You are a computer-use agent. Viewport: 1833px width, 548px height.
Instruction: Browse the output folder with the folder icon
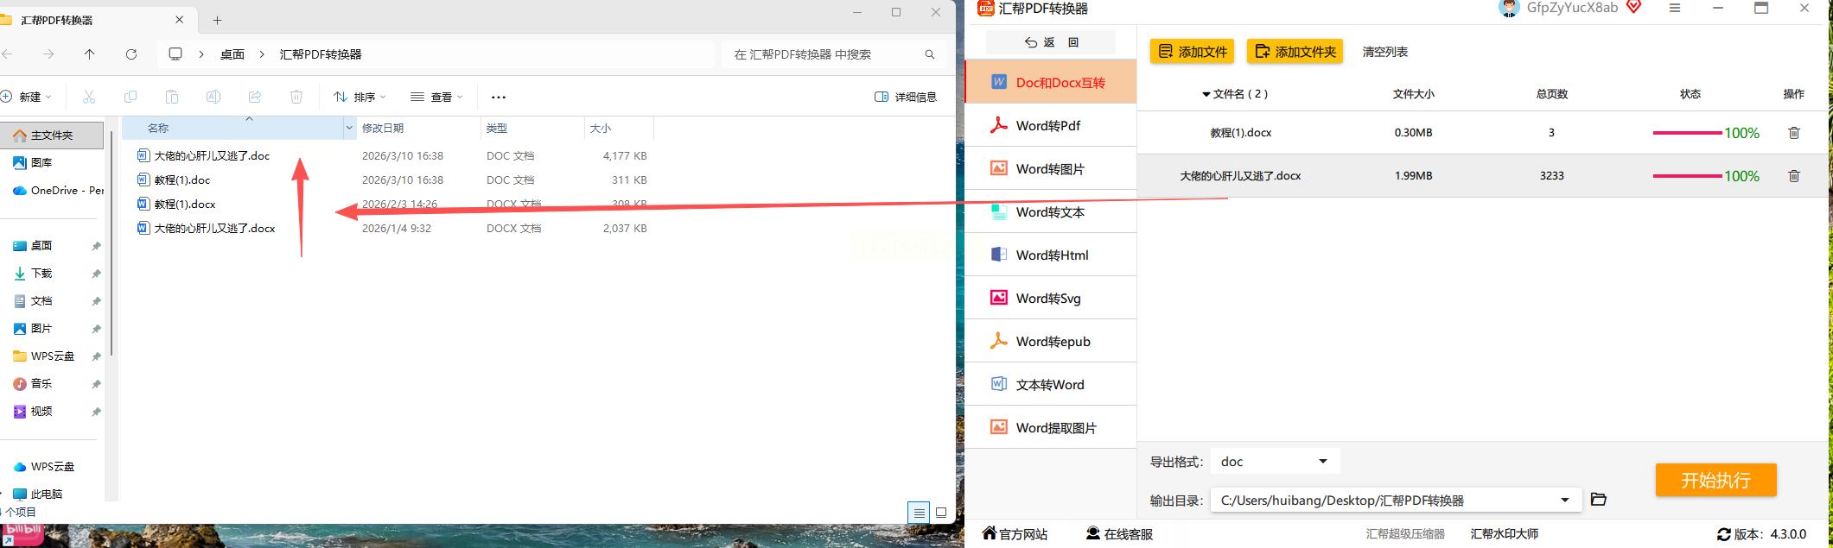click(1599, 500)
